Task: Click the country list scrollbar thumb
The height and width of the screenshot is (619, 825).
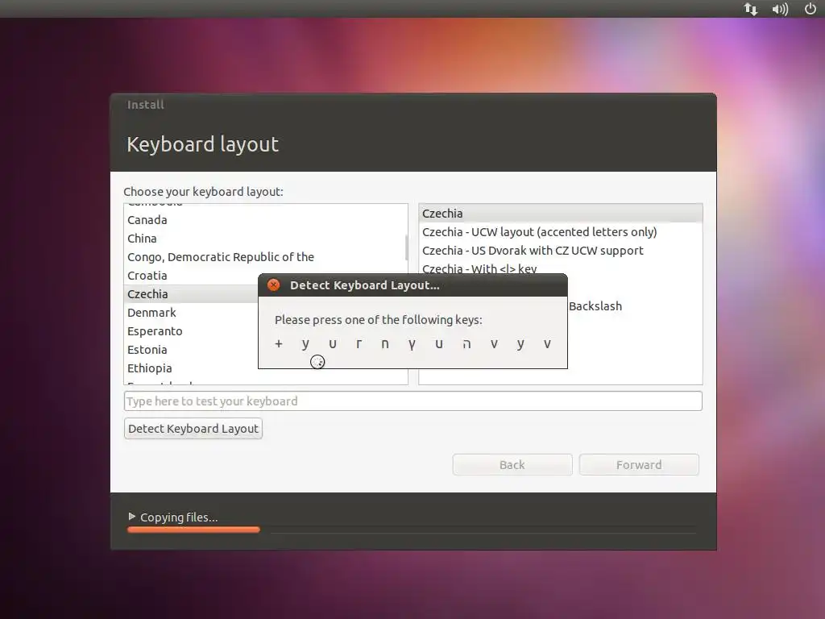Action: click(406, 247)
